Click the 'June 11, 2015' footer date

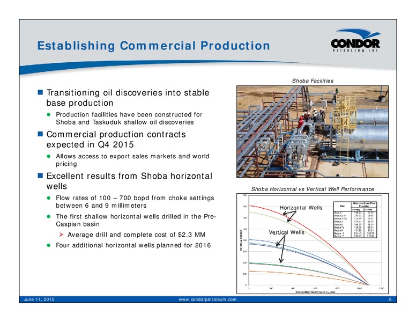(x=39, y=299)
